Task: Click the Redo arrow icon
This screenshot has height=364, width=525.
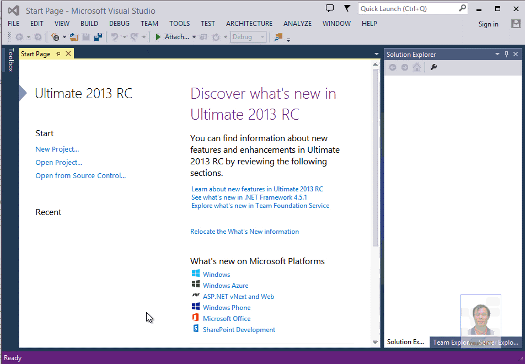Action: point(134,37)
